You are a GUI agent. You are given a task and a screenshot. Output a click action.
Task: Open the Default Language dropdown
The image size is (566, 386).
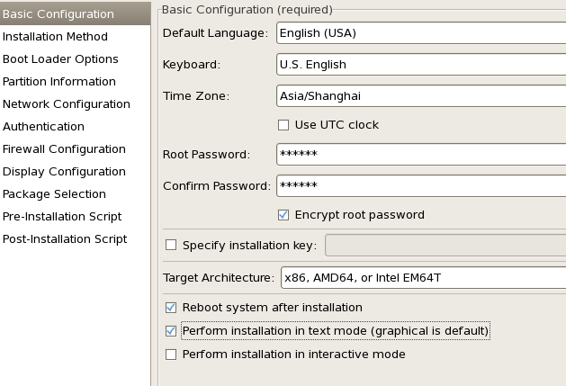(421, 33)
